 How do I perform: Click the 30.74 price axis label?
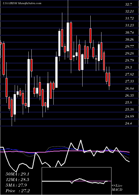point(129,33)
